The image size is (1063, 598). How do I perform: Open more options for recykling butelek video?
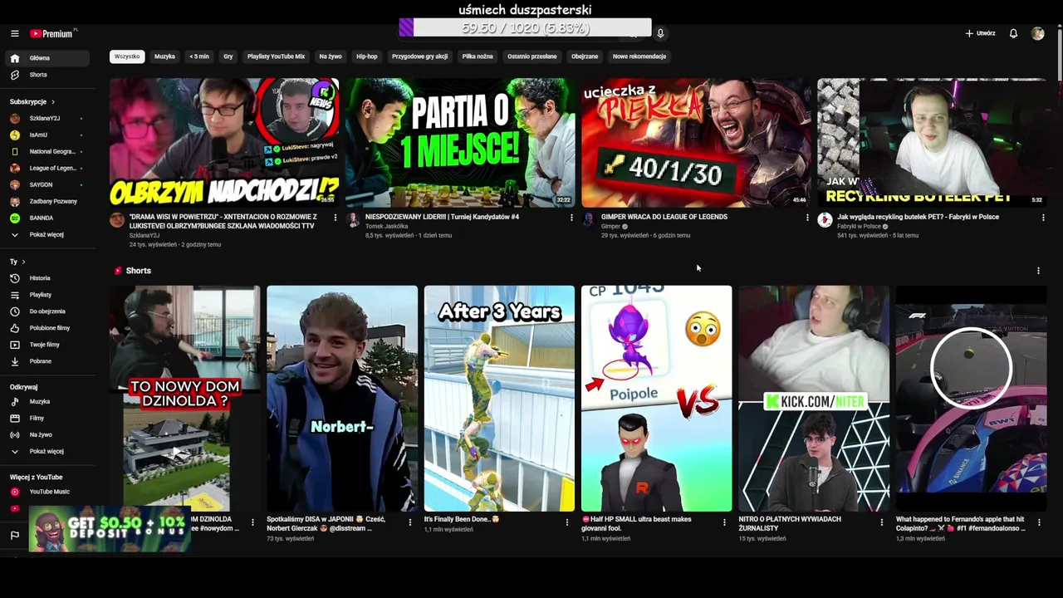(x=1043, y=218)
